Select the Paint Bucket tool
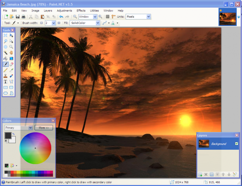The width and height of the screenshot is (242, 186). pyautogui.click(x=6, y=58)
